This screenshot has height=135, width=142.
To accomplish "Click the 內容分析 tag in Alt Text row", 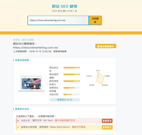I will [26, 121].
